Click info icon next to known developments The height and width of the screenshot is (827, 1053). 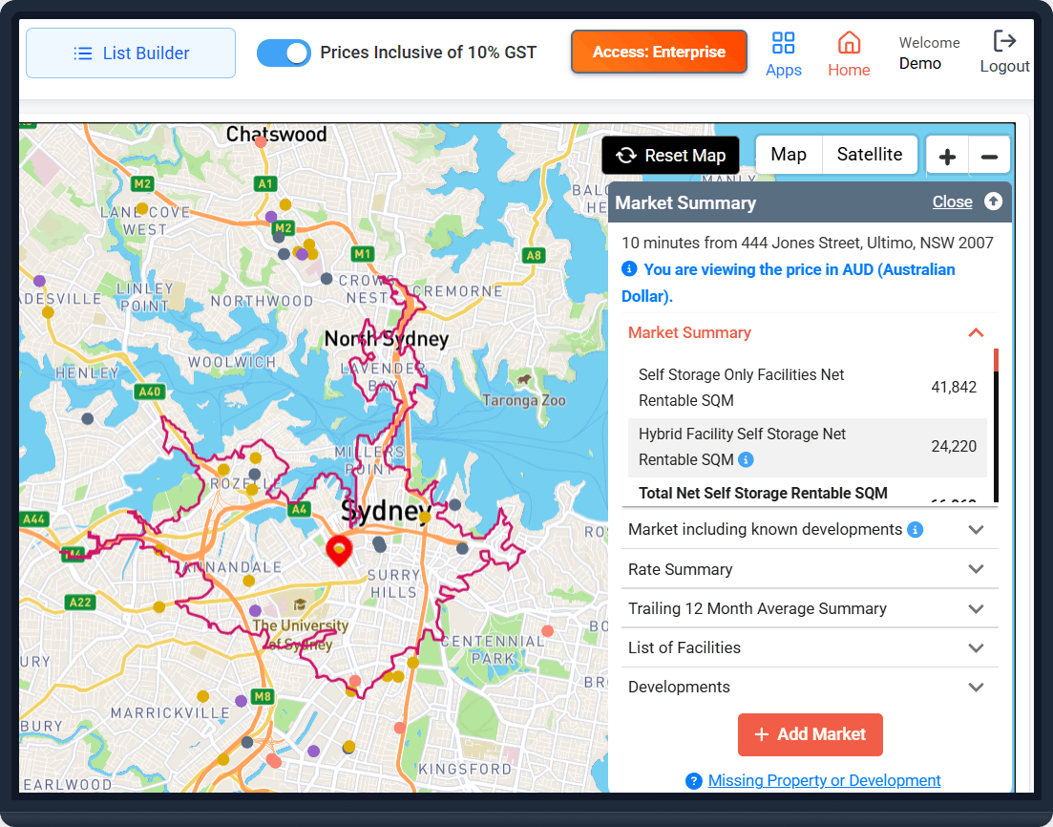915,529
